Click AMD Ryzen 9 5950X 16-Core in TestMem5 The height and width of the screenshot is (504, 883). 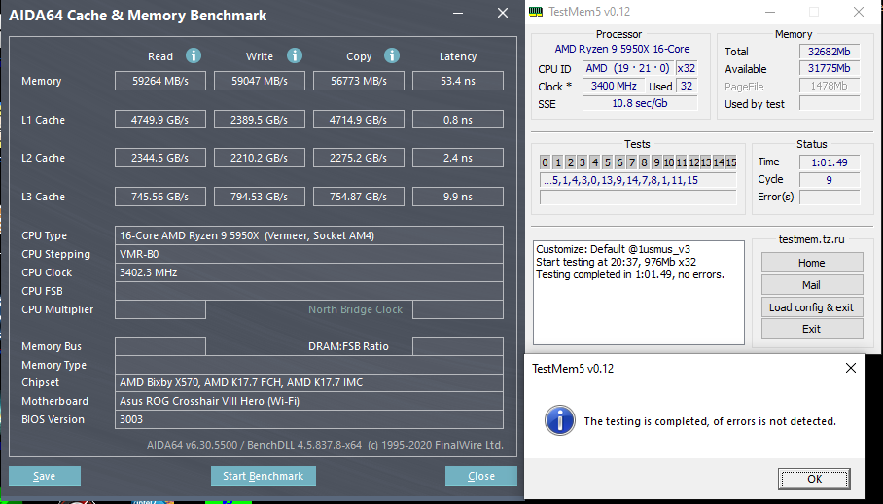[x=622, y=49]
